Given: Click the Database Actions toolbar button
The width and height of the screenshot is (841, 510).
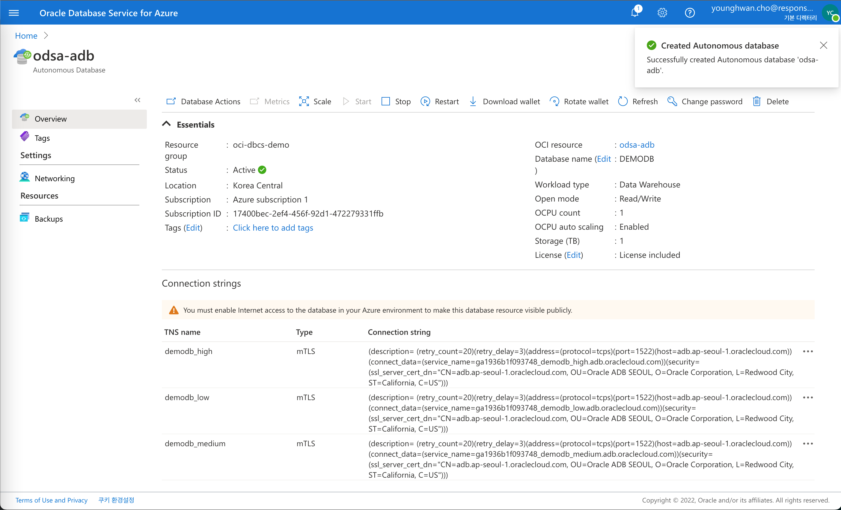Looking at the screenshot, I should [x=203, y=101].
